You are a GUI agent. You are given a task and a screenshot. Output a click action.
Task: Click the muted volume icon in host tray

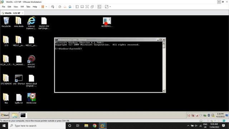click(x=196, y=126)
